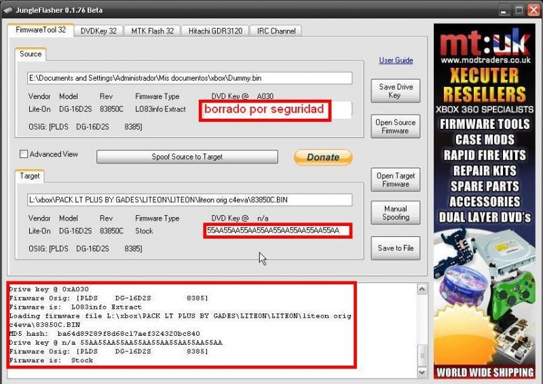Click the 'Firmware is: Stock' log line
Screen dimensions: 543x384
click(x=51, y=360)
